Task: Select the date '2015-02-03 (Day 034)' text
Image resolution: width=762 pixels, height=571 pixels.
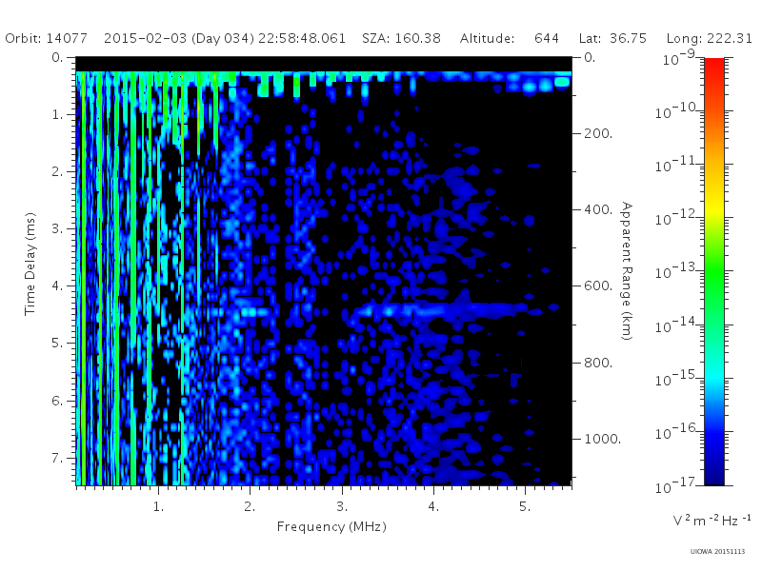Action: tap(179, 38)
